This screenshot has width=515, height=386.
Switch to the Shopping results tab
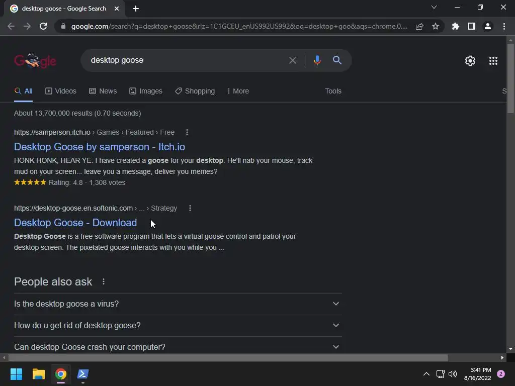[195, 91]
